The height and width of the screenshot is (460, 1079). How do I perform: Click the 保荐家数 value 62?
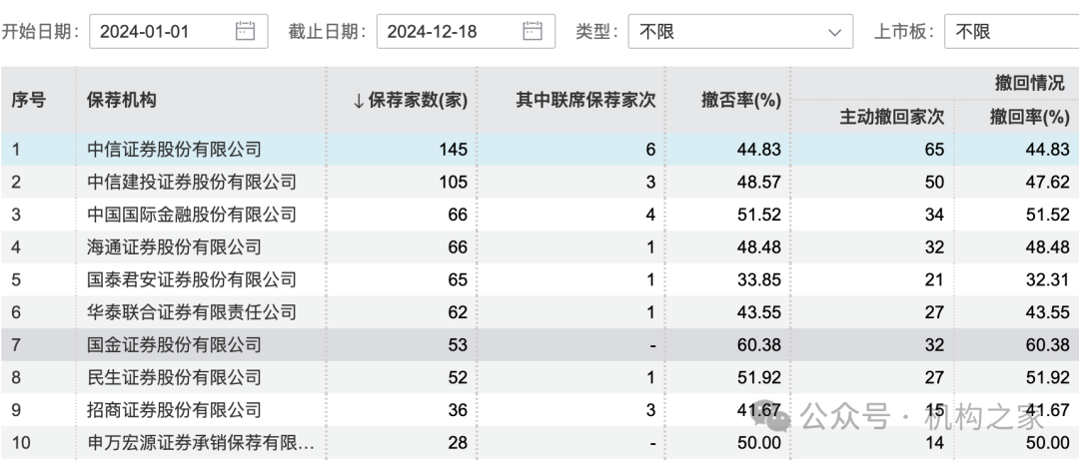(458, 312)
